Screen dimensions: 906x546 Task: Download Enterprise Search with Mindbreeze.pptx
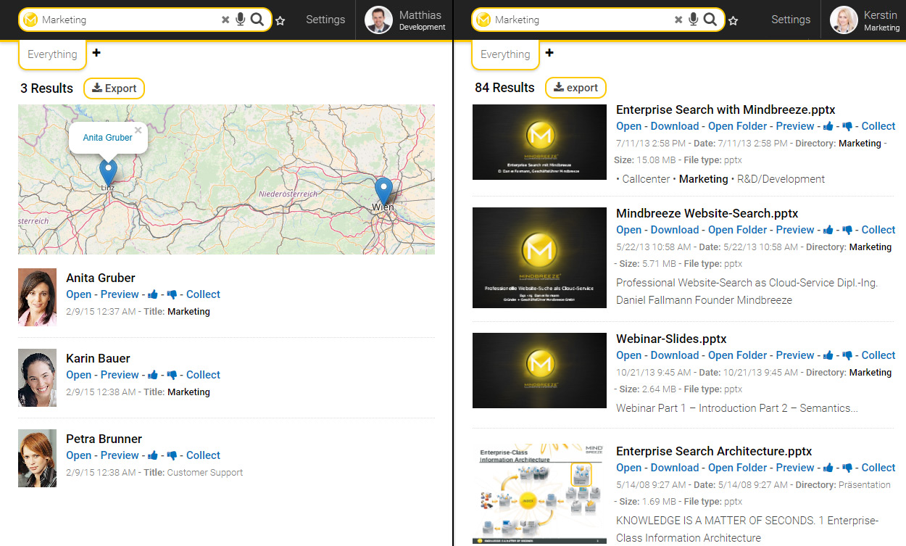(x=674, y=126)
